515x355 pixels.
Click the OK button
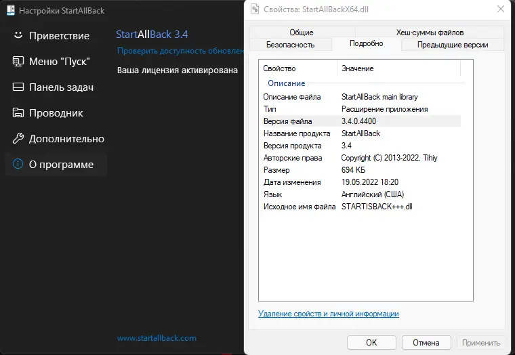[371, 343]
